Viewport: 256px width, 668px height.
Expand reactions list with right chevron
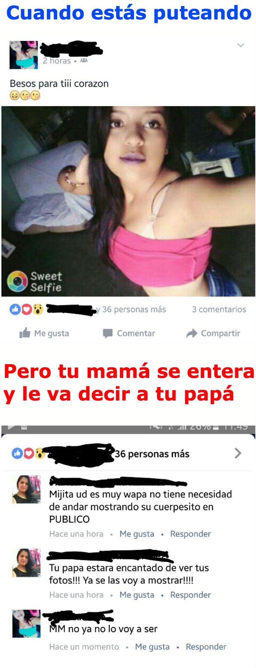pos(238,453)
